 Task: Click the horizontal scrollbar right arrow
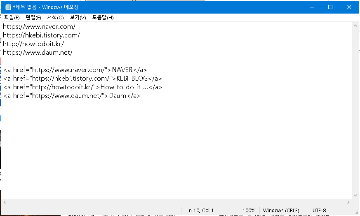coord(348,202)
